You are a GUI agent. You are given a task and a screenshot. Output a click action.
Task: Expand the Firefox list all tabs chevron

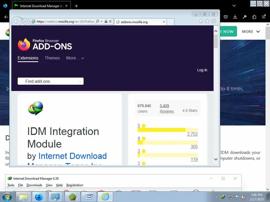pos(234,6)
